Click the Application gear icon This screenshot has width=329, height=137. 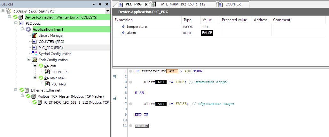pyautogui.click(x=28, y=29)
